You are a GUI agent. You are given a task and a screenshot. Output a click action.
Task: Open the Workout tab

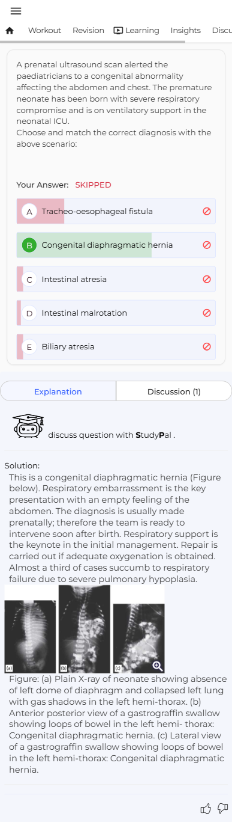pos(44,30)
